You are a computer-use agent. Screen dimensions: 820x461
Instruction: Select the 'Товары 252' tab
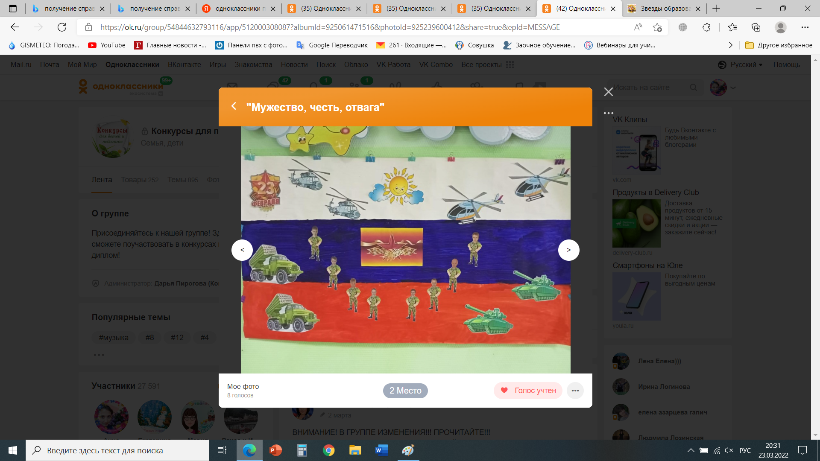point(140,180)
